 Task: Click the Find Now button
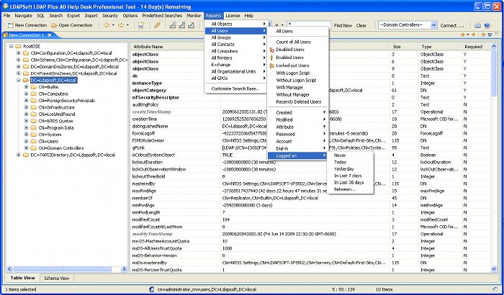(343, 25)
